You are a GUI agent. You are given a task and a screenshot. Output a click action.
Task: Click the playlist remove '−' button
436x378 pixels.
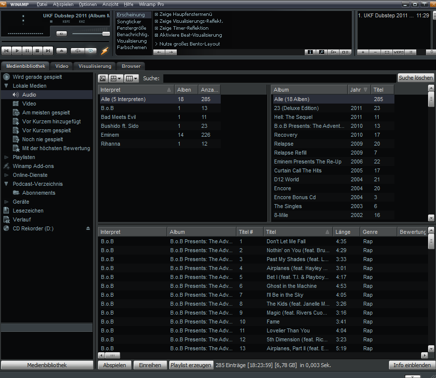point(375,52)
